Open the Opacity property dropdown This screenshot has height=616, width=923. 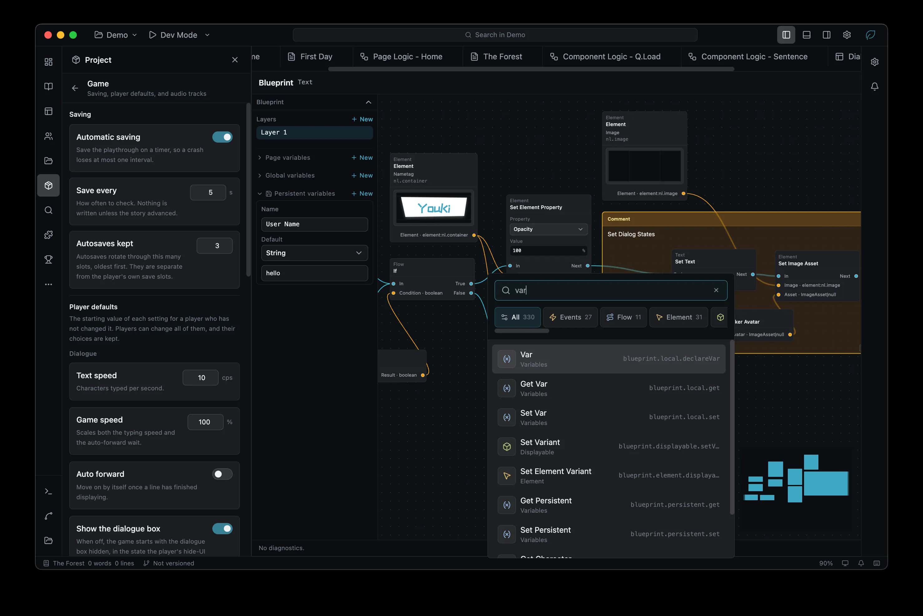pos(548,229)
